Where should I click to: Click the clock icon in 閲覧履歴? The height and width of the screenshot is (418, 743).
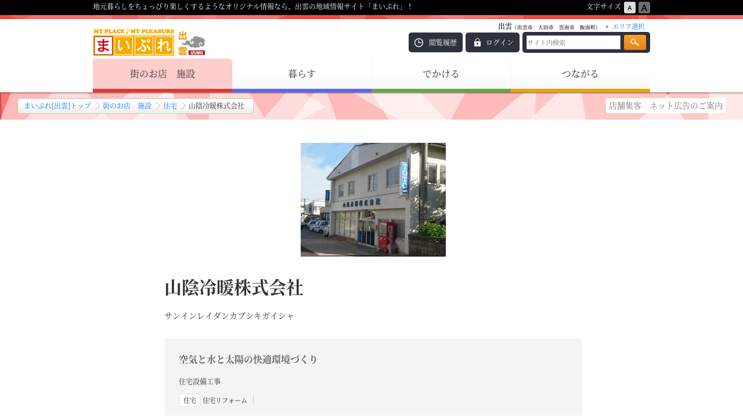point(419,42)
